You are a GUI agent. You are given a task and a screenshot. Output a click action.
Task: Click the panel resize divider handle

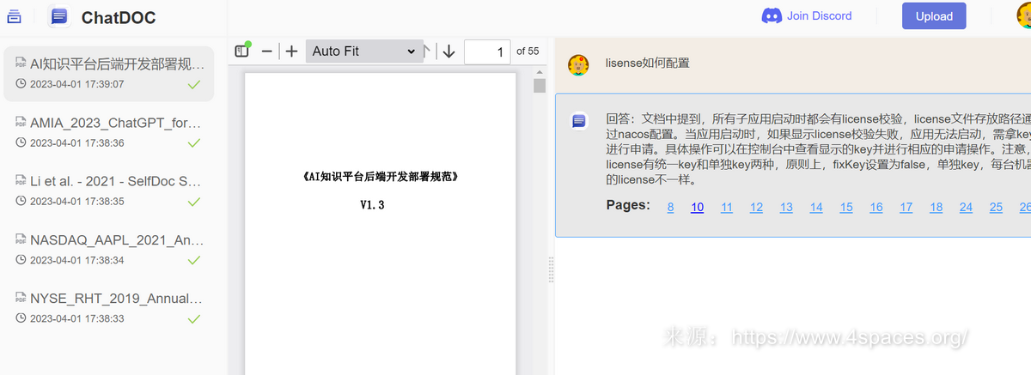(x=551, y=269)
